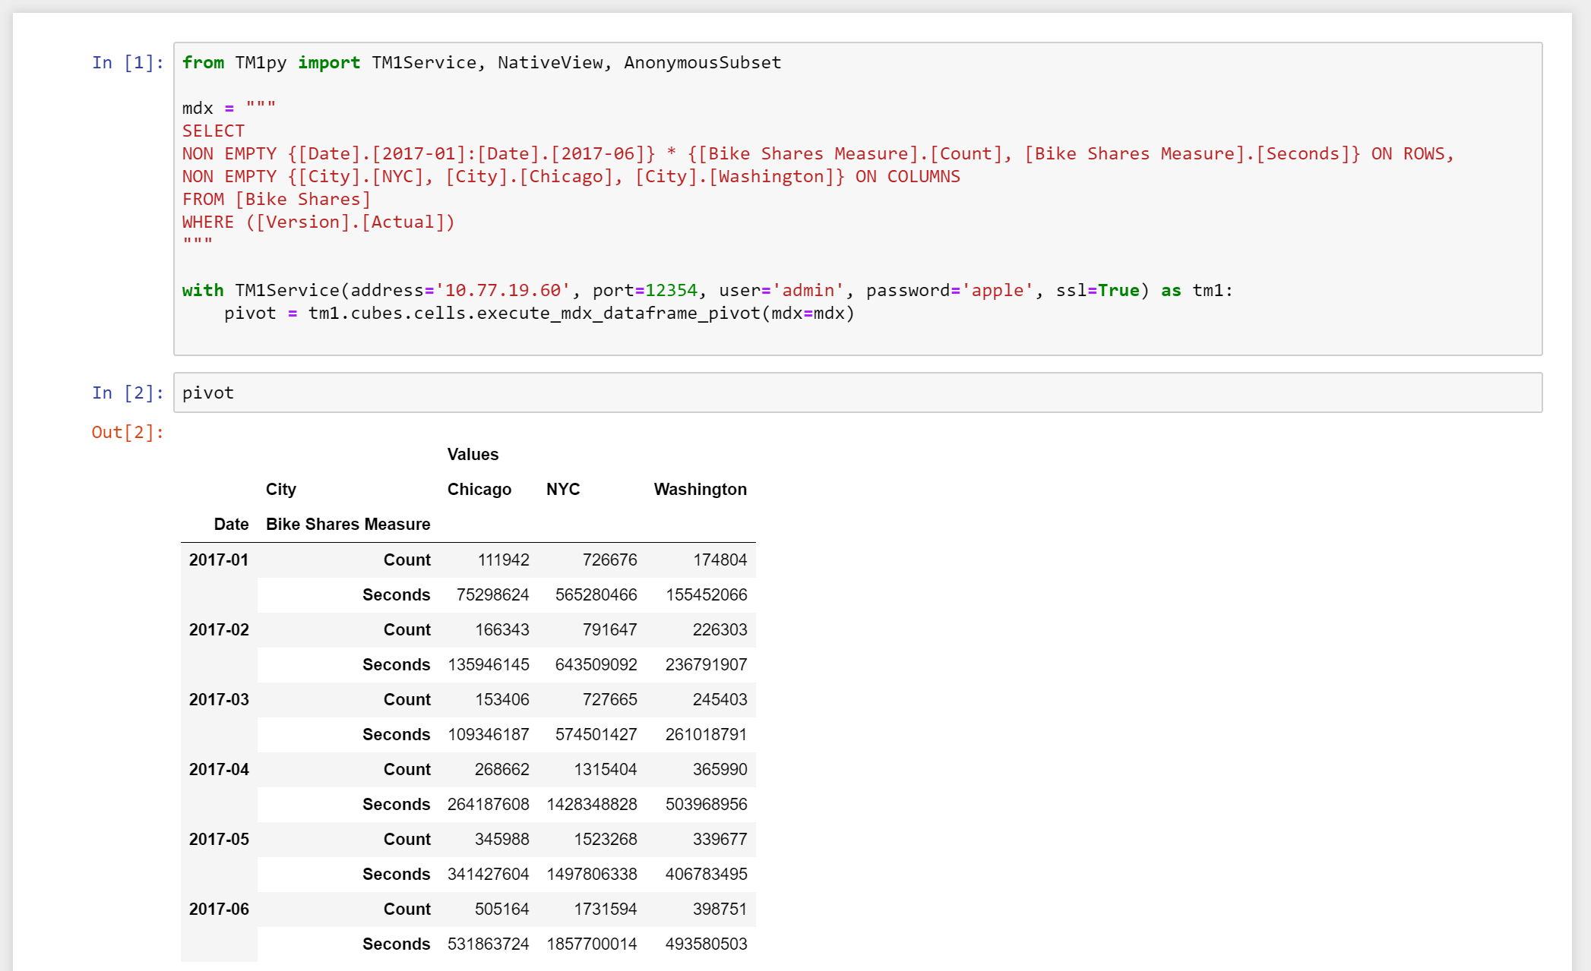Click Washington seconds value 503968956
The width and height of the screenshot is (1591, 971).
pyautogui.click(x=706, y=804)
